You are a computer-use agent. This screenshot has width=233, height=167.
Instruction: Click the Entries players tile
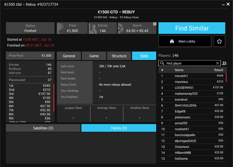coord(103,28)
